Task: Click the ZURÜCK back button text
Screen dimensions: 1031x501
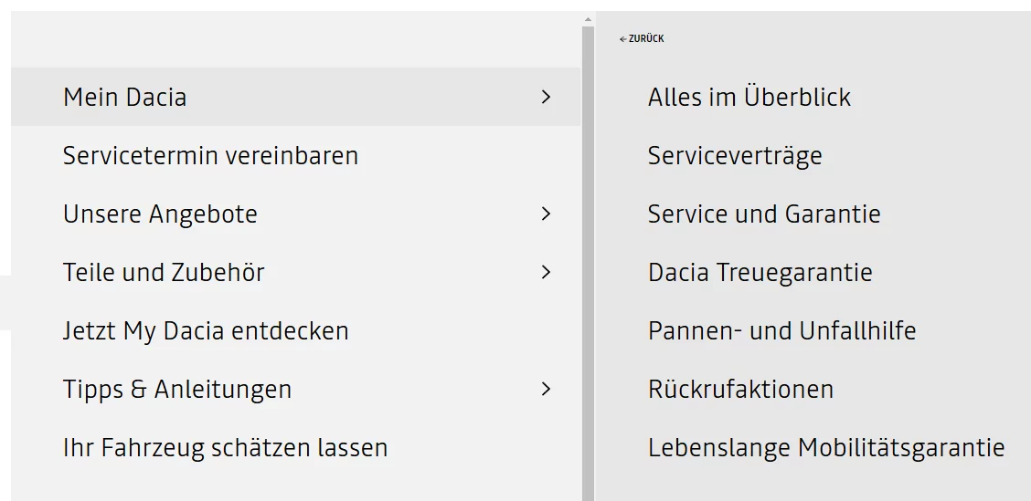Action: (646, 38)
